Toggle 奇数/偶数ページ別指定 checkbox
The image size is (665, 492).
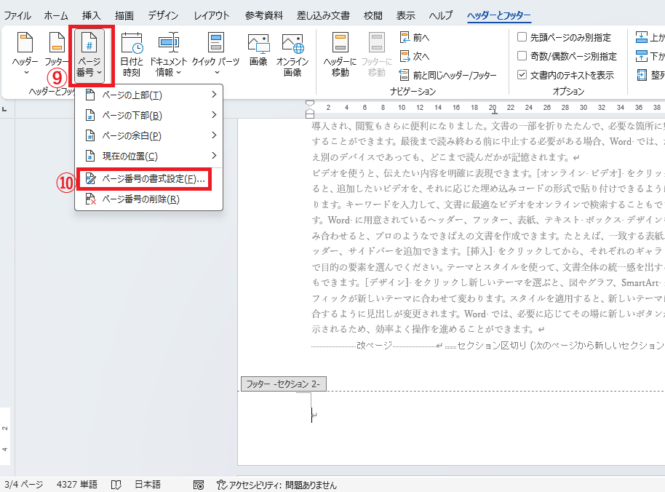point(522,56)
